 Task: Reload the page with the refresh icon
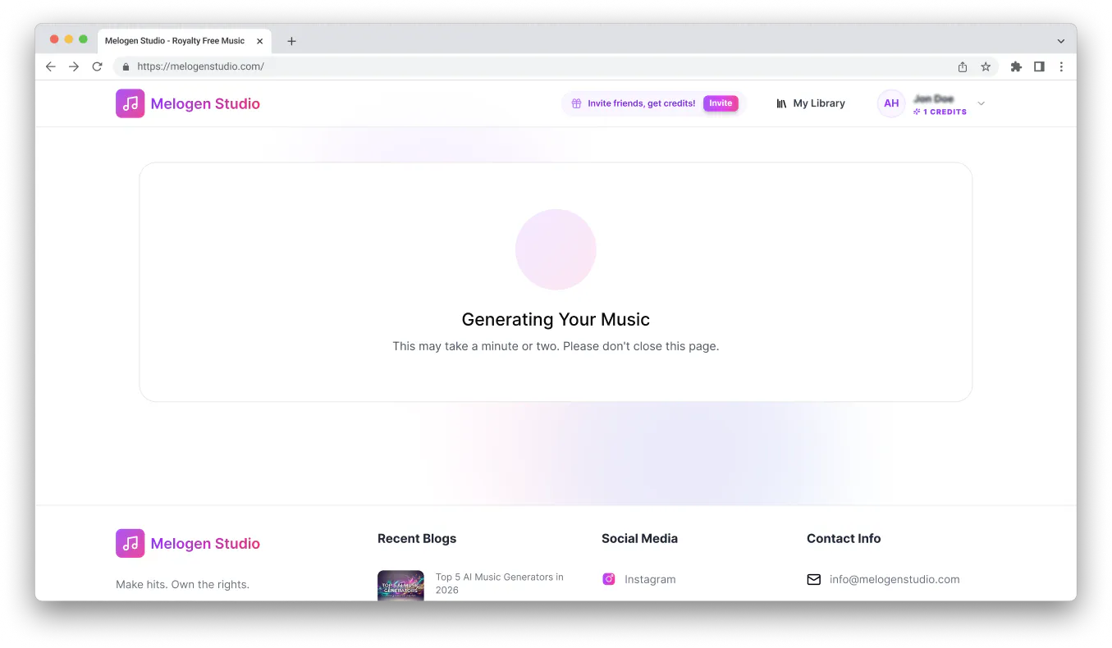click(x=97, y=66)
